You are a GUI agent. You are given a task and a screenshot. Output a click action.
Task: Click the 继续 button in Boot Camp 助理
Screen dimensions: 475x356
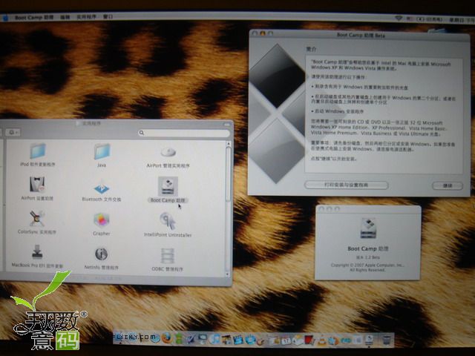448,185
